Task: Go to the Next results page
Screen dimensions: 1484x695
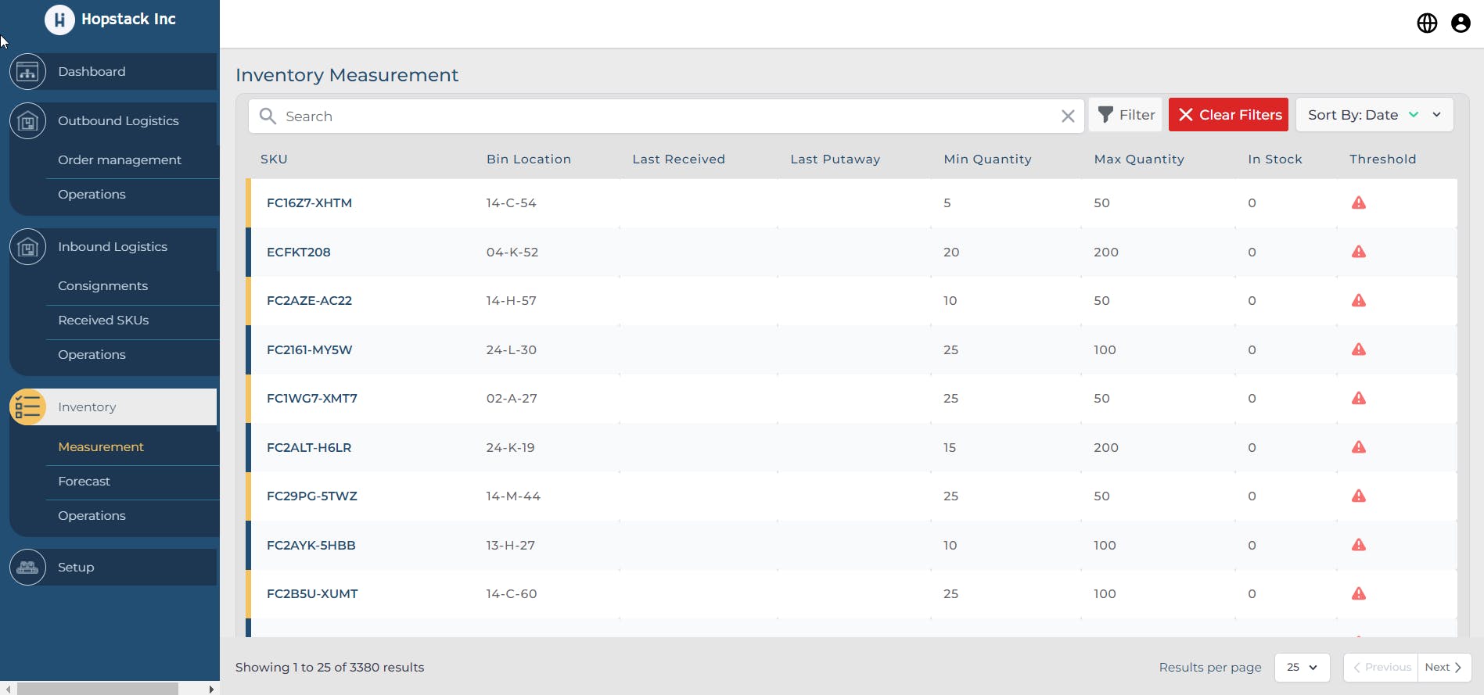Action: click(1443, 667)
